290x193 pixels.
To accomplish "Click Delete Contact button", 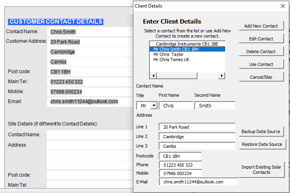I will point(261,52).
